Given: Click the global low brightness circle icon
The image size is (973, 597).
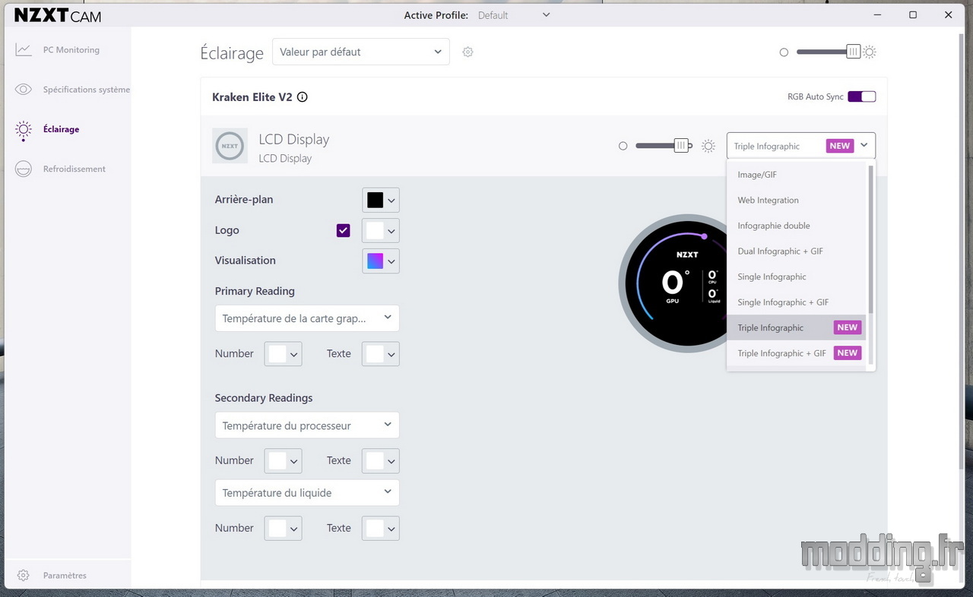Looking at the screenshot, I should (784, 52).
